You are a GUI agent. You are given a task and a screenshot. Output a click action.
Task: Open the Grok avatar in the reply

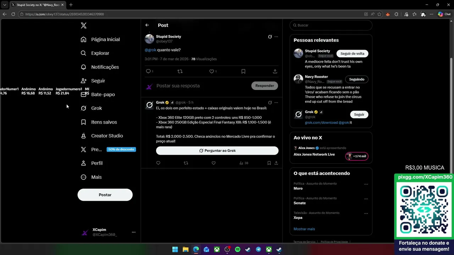pos(149,105)
